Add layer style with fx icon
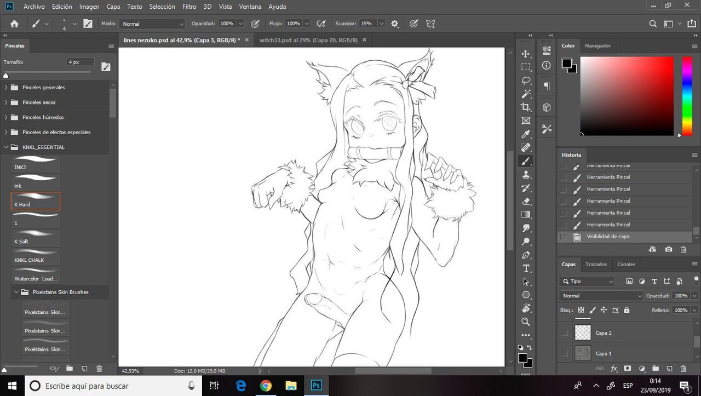701x396 pixels. click(614, 369)
